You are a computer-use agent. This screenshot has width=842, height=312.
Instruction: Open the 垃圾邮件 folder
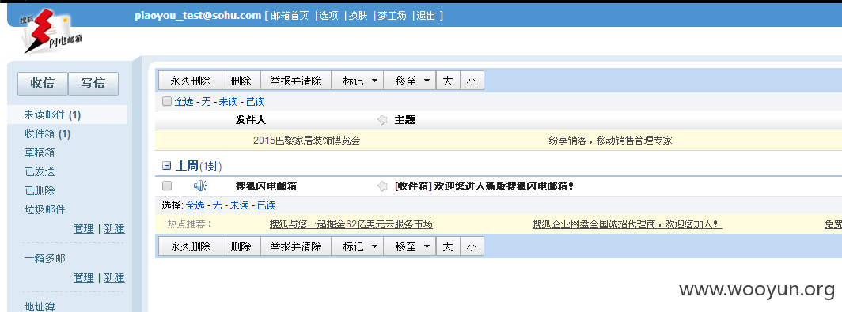pyautogui.click(x=44, y=209)
